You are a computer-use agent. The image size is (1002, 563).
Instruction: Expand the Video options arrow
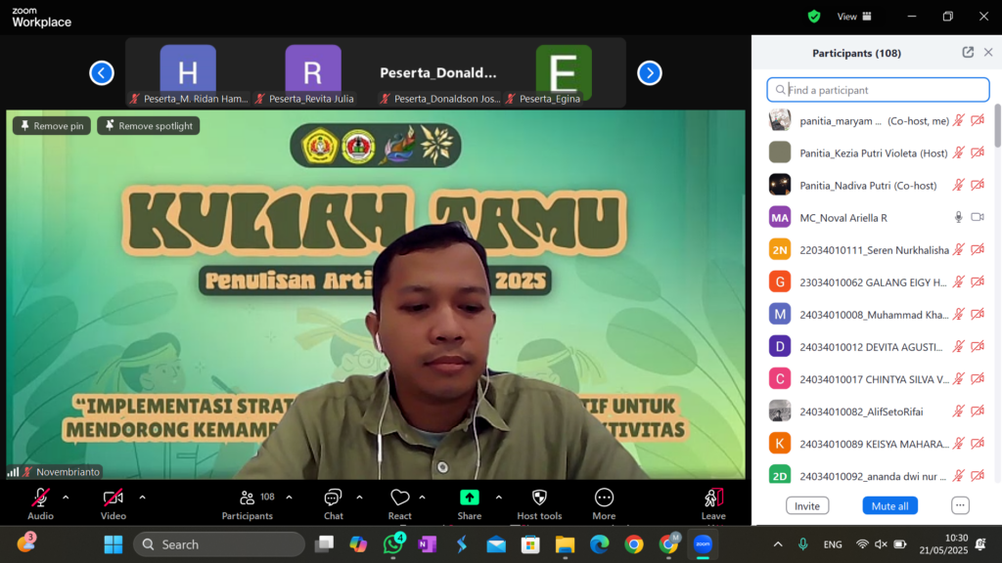142,497
